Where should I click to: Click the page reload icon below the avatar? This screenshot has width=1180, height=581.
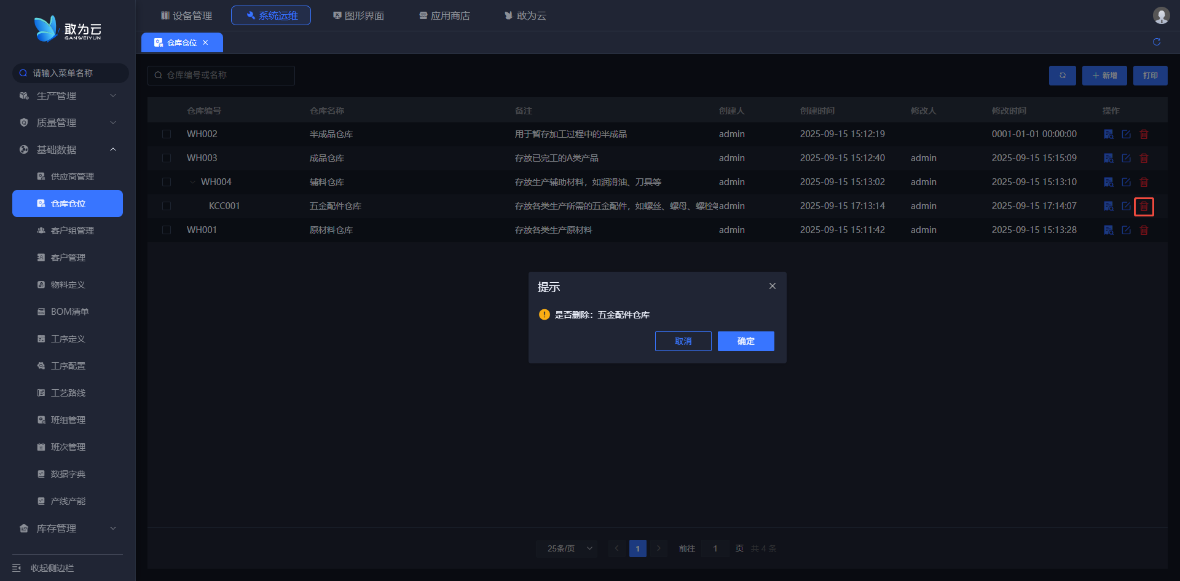pos(1157,42)
